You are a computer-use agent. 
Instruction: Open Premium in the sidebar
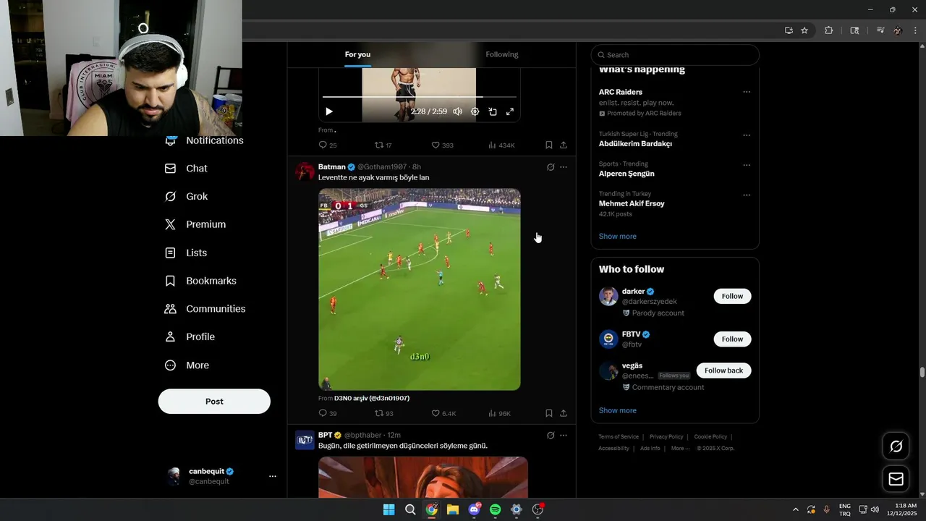pos(195,224)
